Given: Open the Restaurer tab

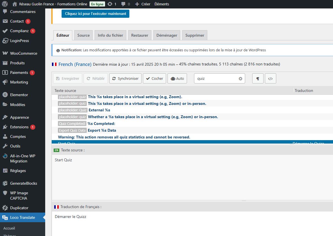Looking at the screenshot, I should [x=140, y=35].
